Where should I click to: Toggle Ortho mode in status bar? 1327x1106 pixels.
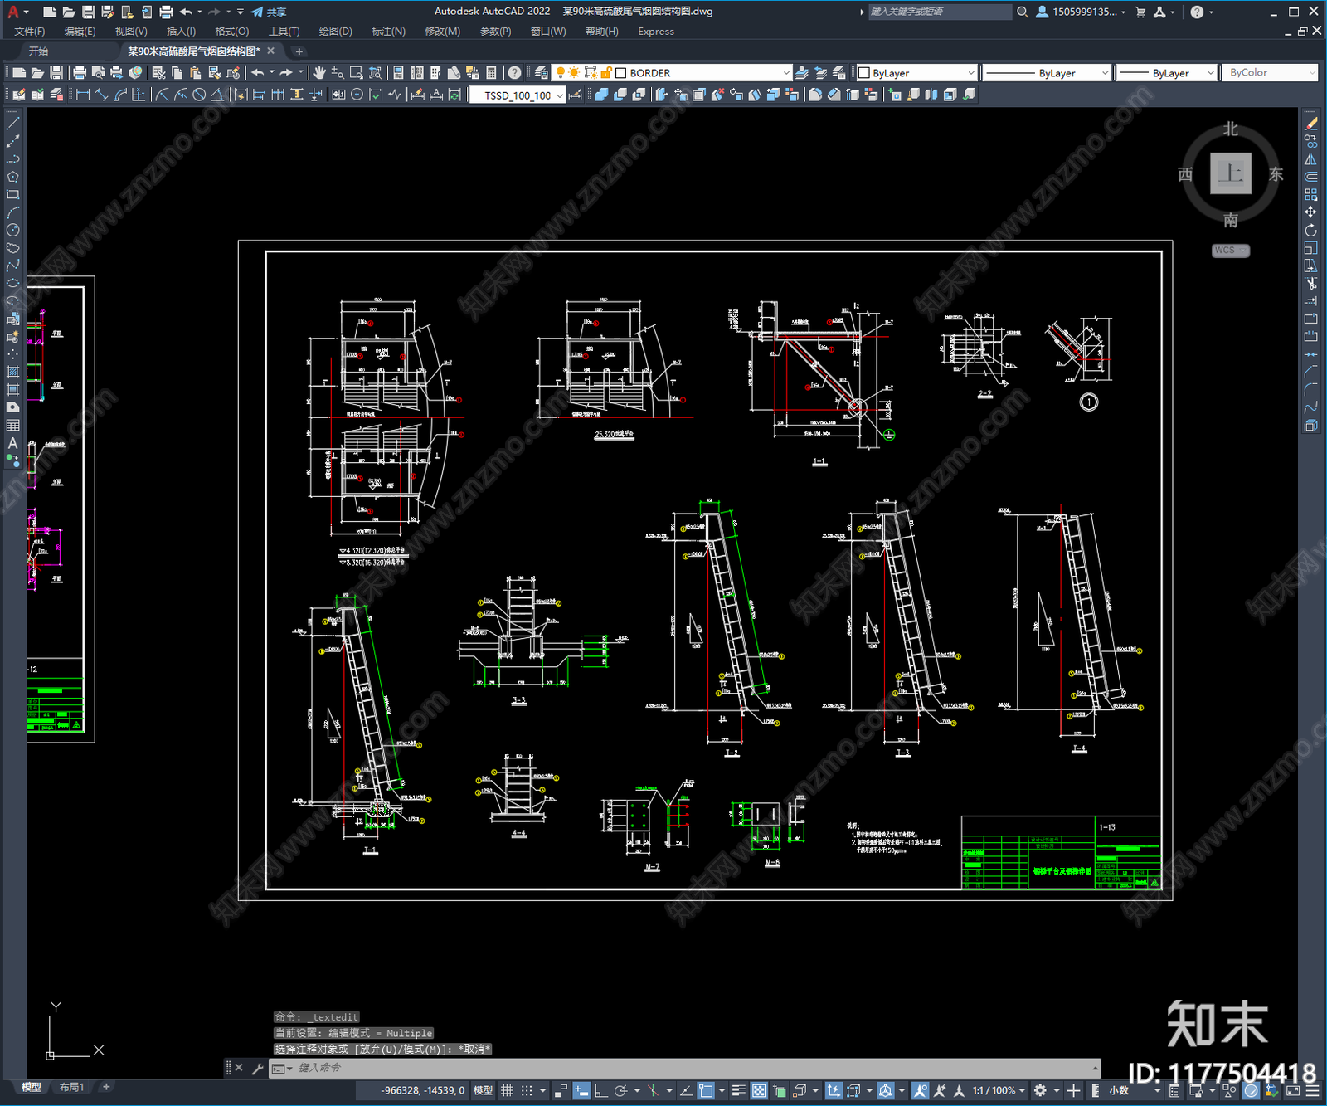tap(601, 1090)
